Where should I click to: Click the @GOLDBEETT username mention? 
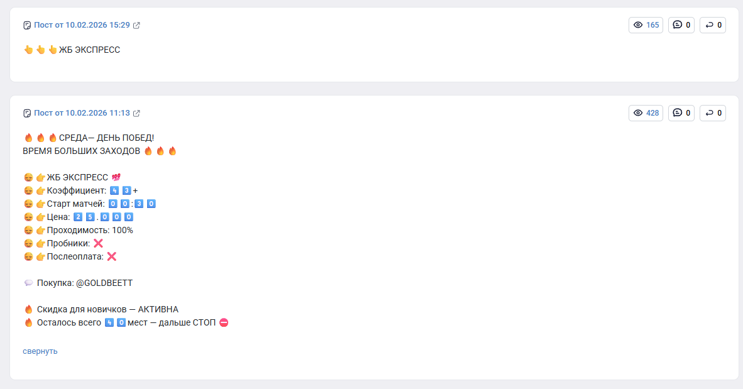click(104, 283)
